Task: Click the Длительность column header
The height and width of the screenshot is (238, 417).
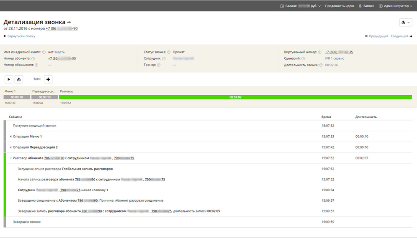Action: point(366,117)
